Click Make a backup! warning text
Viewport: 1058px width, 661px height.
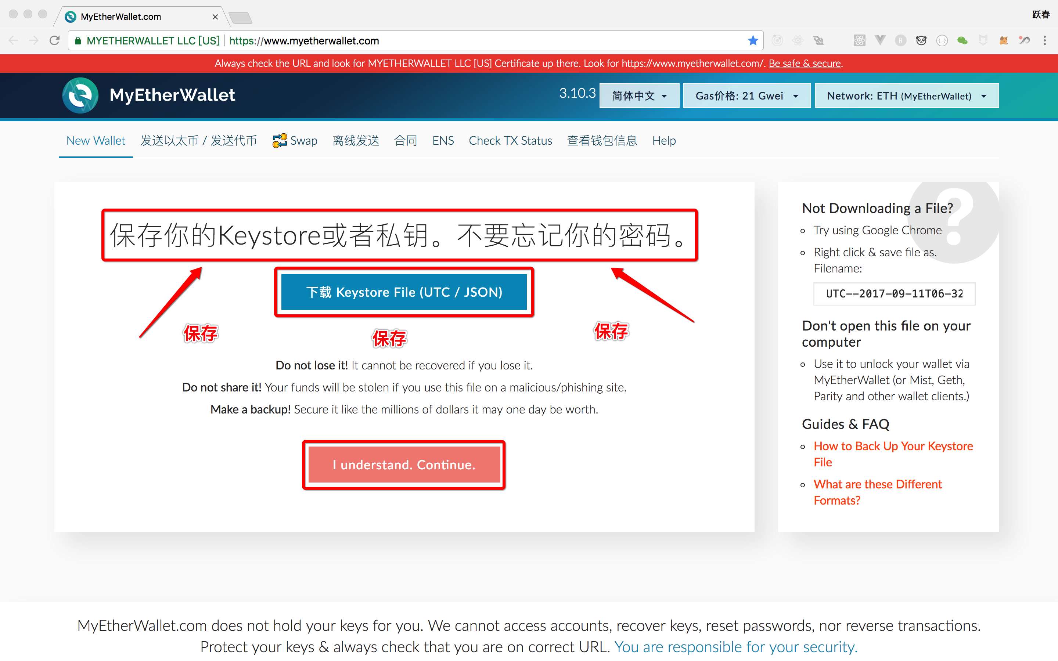250,409
